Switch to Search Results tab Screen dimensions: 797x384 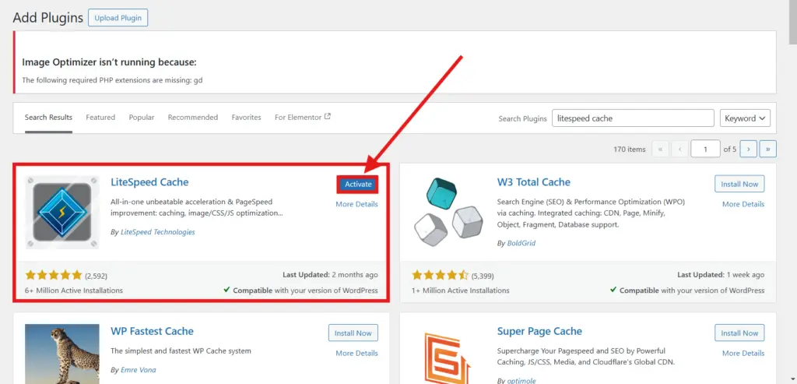tap(48, 118)
